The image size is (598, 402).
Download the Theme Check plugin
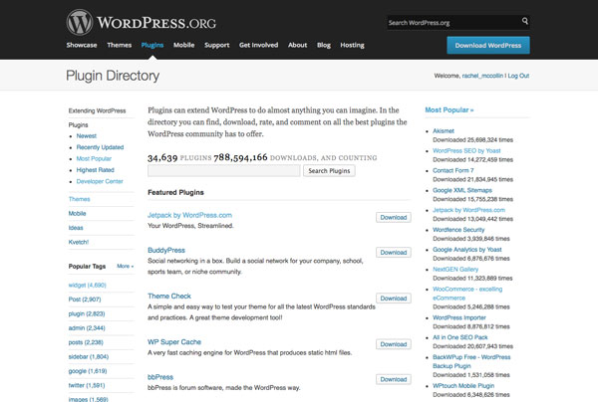(394, 299)
